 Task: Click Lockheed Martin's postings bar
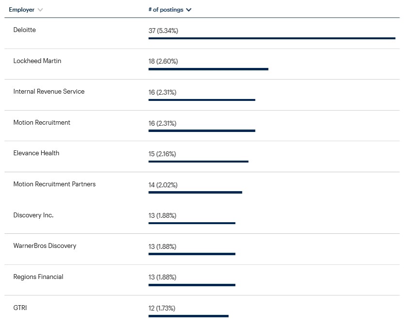click(209, 69)
